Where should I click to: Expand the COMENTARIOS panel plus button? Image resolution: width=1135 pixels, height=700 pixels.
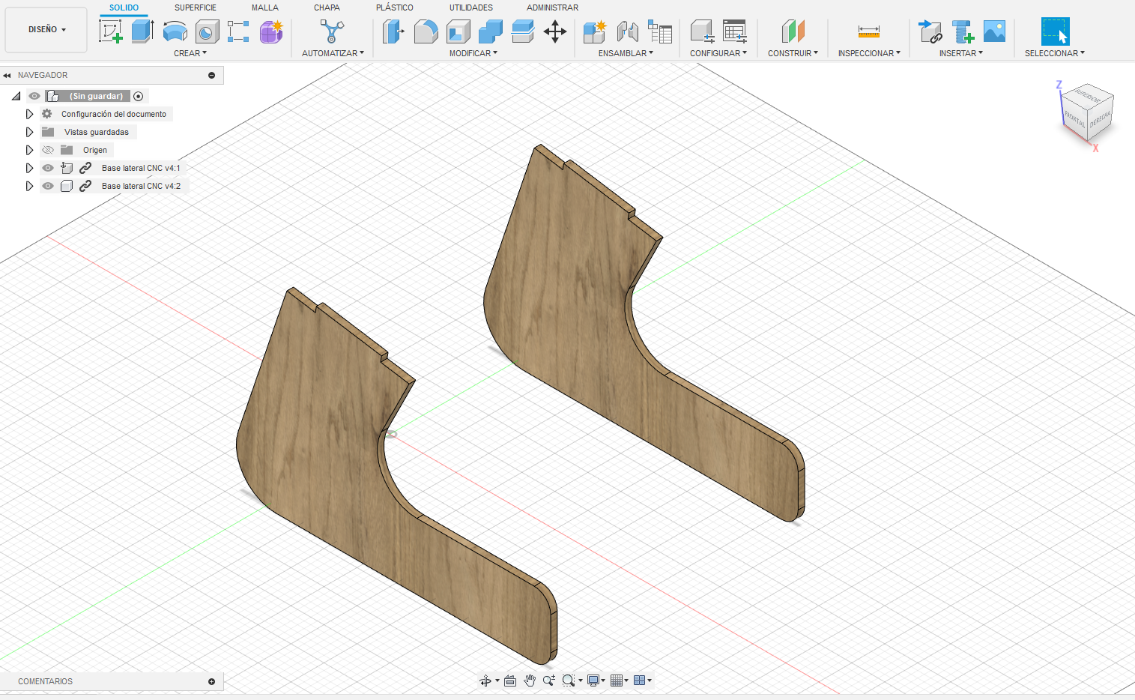pyautogui.click(x=212, y=681)
